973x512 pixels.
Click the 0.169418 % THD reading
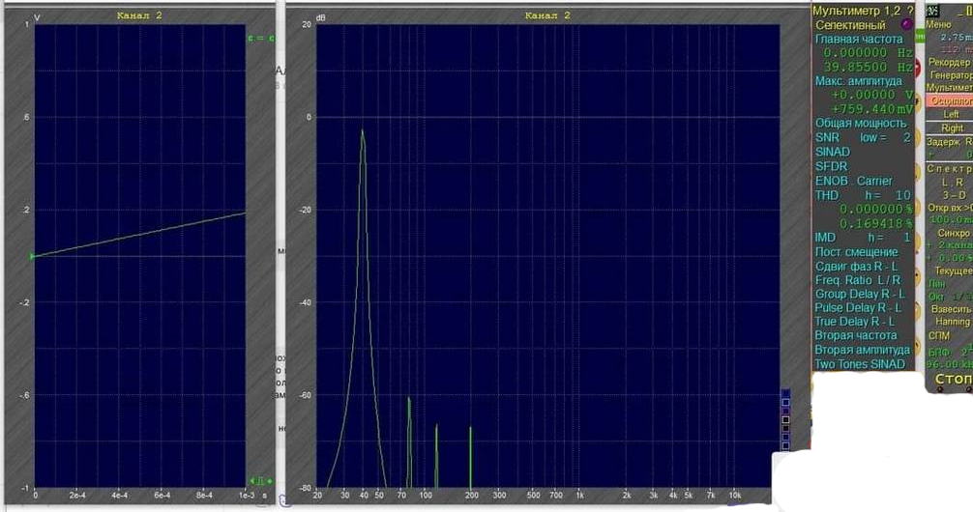tap(875, 223)
